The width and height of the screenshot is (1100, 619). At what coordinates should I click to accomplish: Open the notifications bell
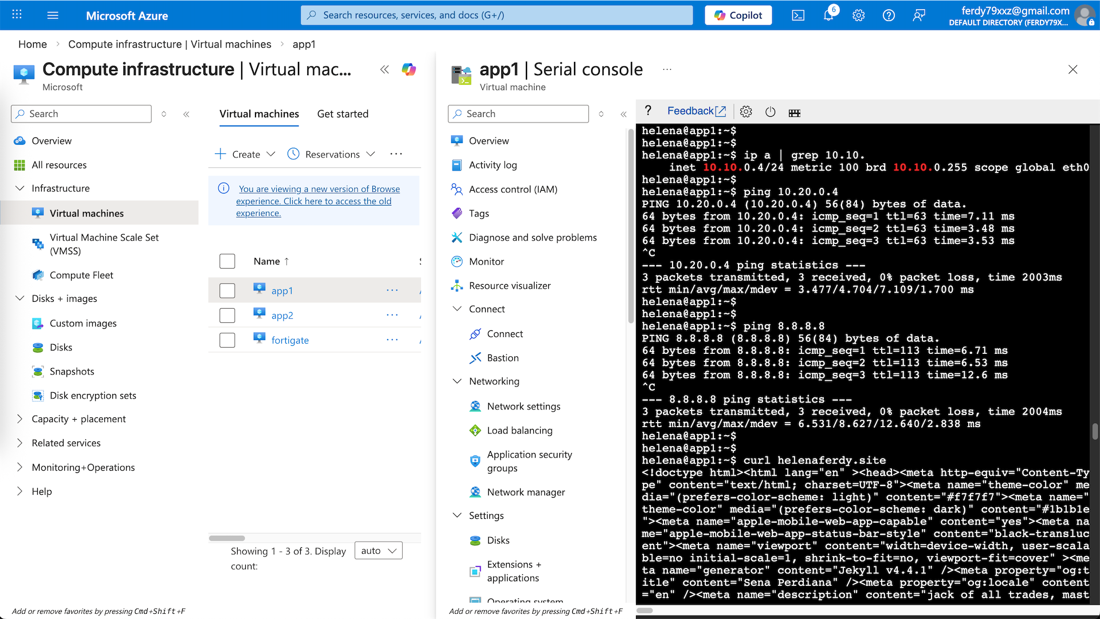(828, 15)
